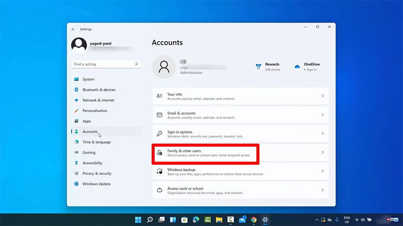Click the Personalisation paintbrush icon

[x=77, y=110]
